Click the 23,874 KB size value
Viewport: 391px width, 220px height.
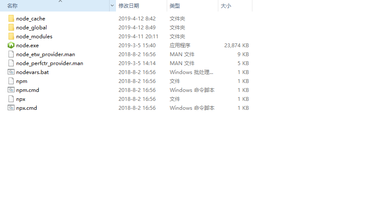pyautogui.click(x=236, y=46)
